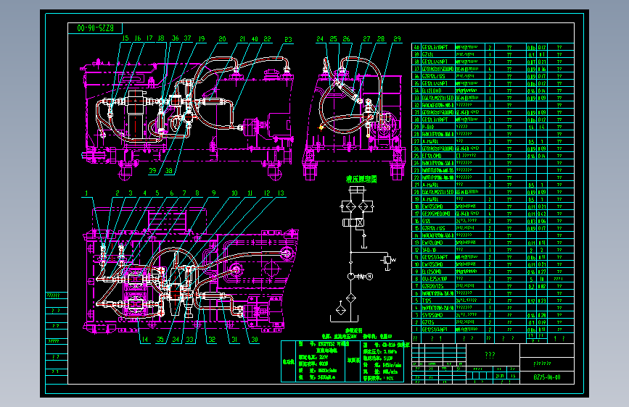Select callout number 31 below the plan view
Image resolution: width=629 pixels, height=407 pixels.
click(x=234, y=340)
